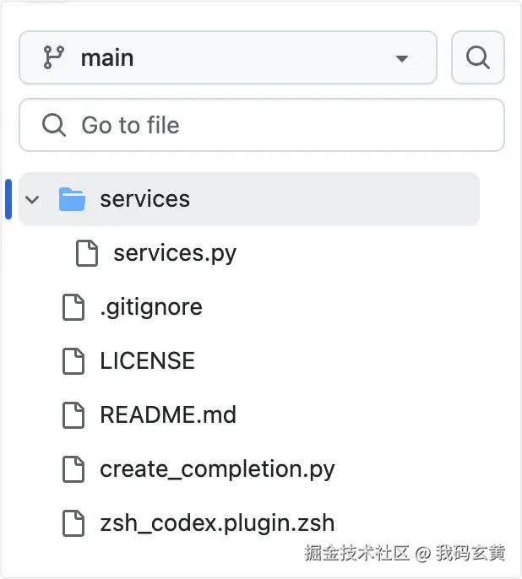Viewport: 522px width, 579px height.
Task: Click the create_completion.py file icon
Action: (74, 469)
